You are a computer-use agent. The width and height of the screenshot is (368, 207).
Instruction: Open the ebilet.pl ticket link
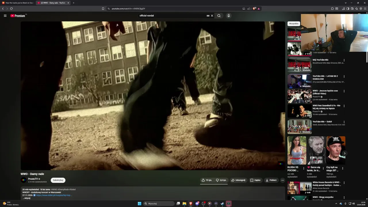(54, 195)
